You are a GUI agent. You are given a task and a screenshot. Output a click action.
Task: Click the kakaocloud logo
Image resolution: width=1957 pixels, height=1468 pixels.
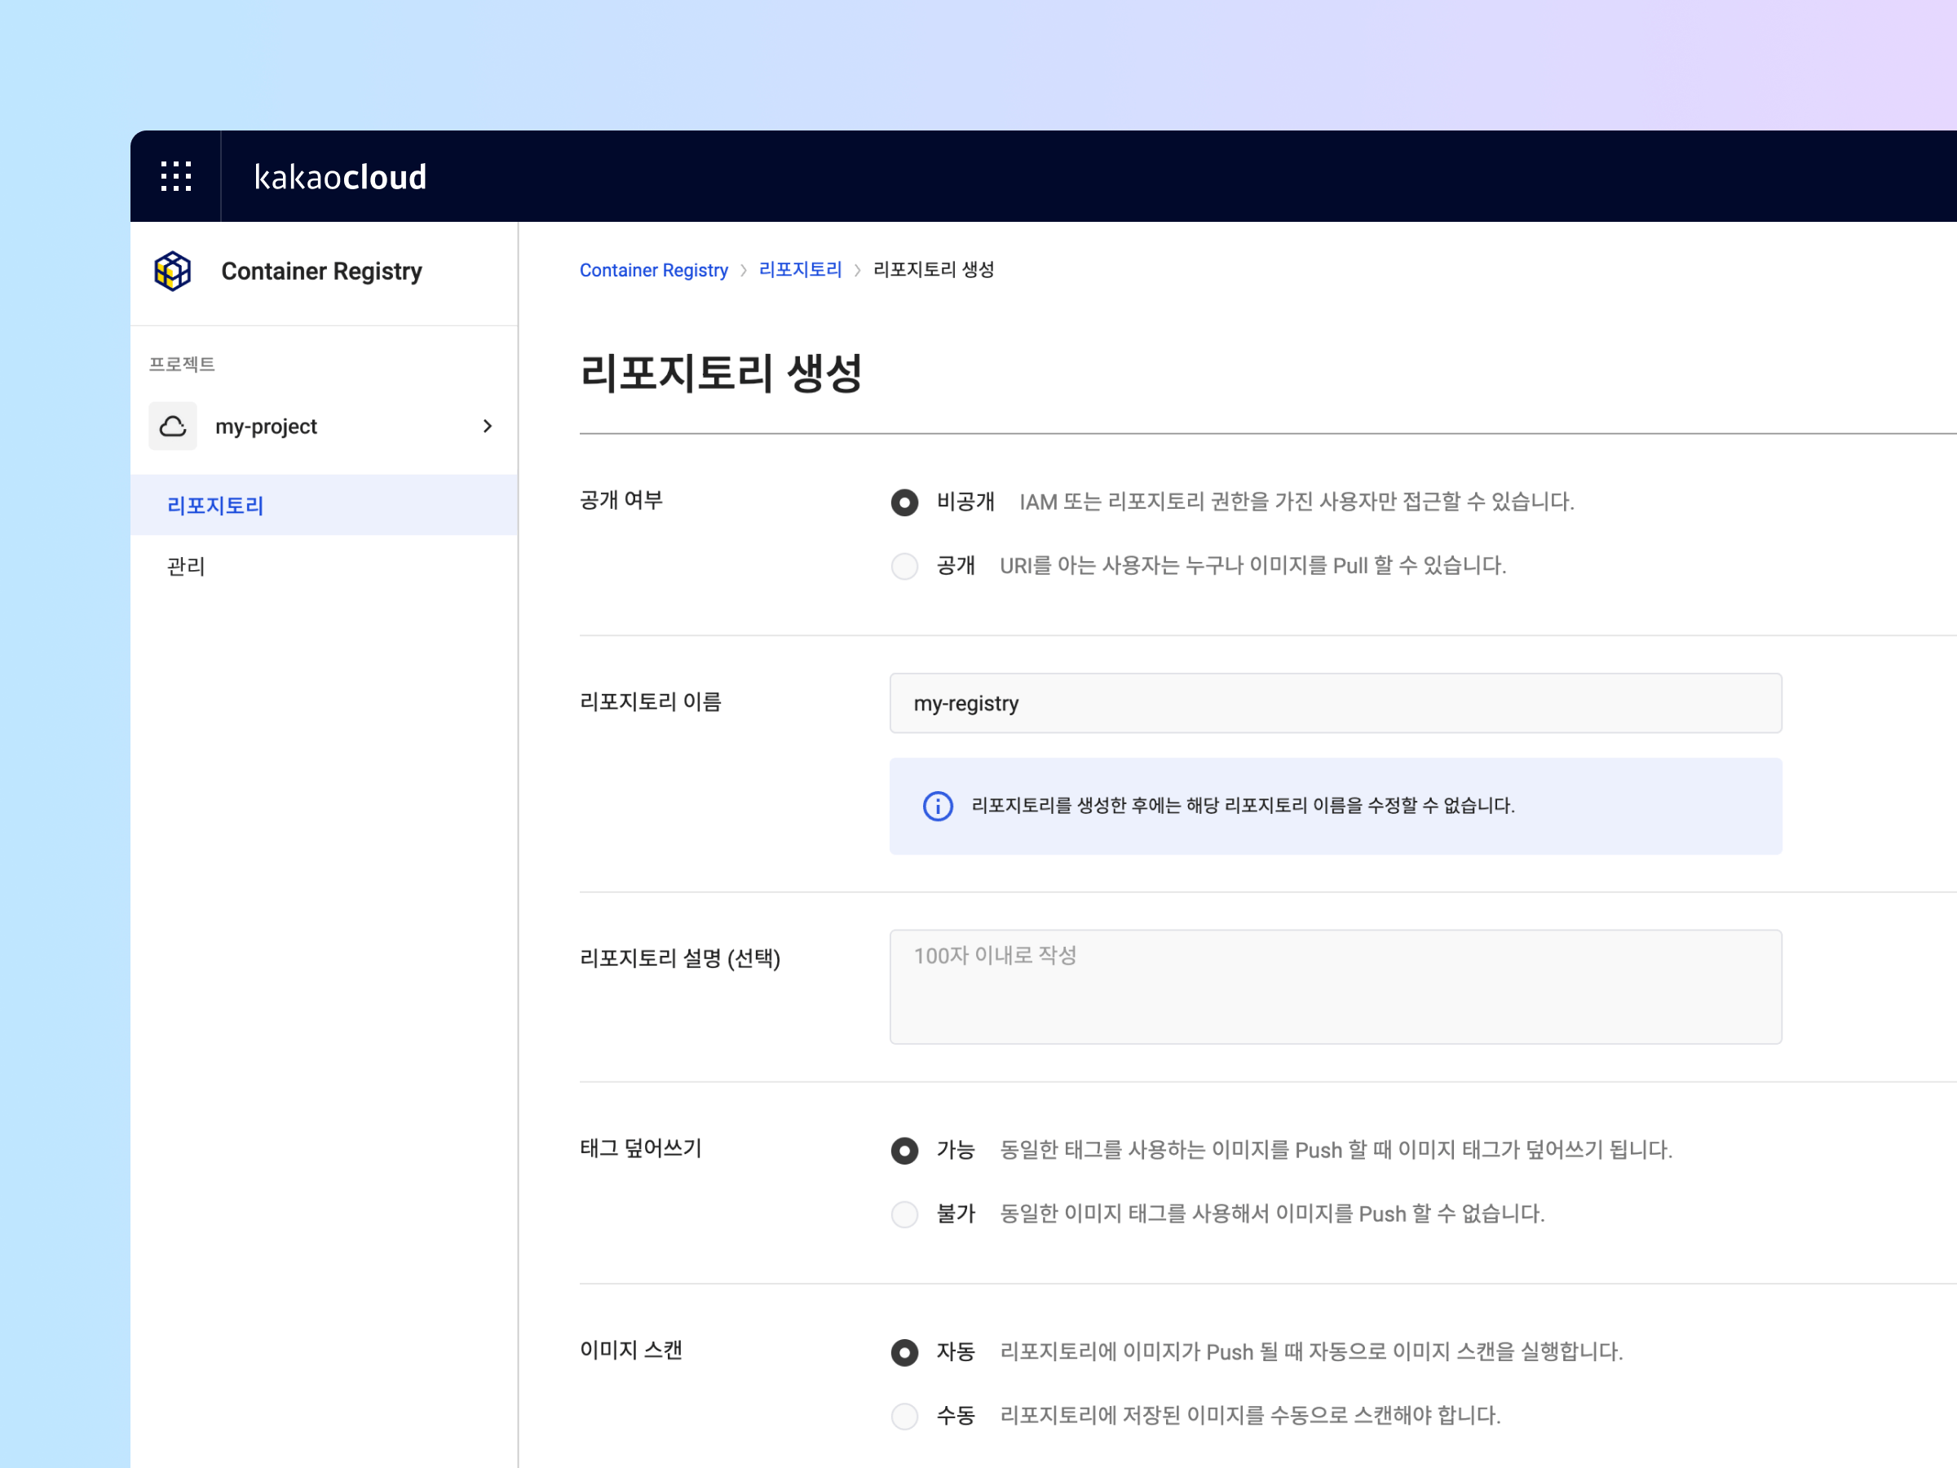point(341,177)
